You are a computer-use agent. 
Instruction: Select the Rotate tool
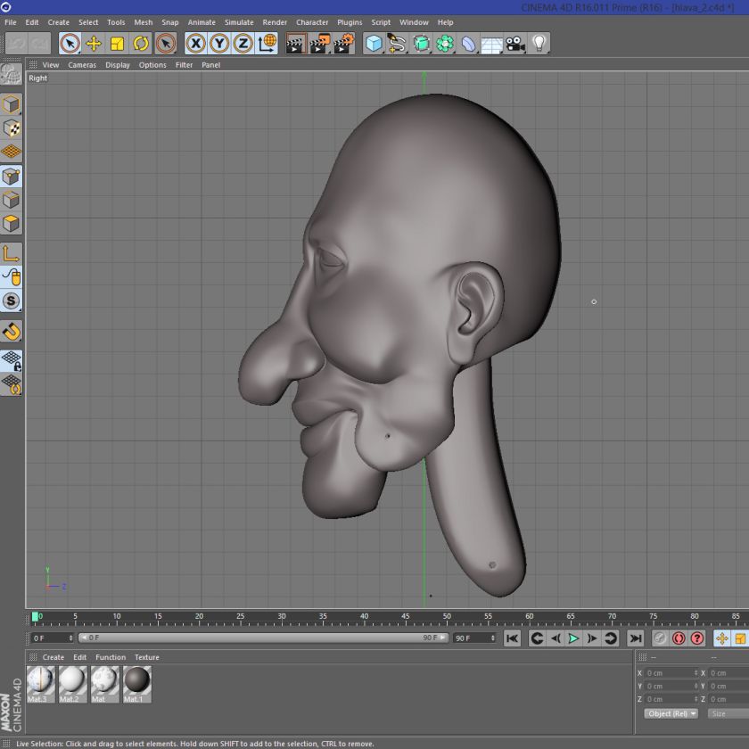[x=141, y=43]
